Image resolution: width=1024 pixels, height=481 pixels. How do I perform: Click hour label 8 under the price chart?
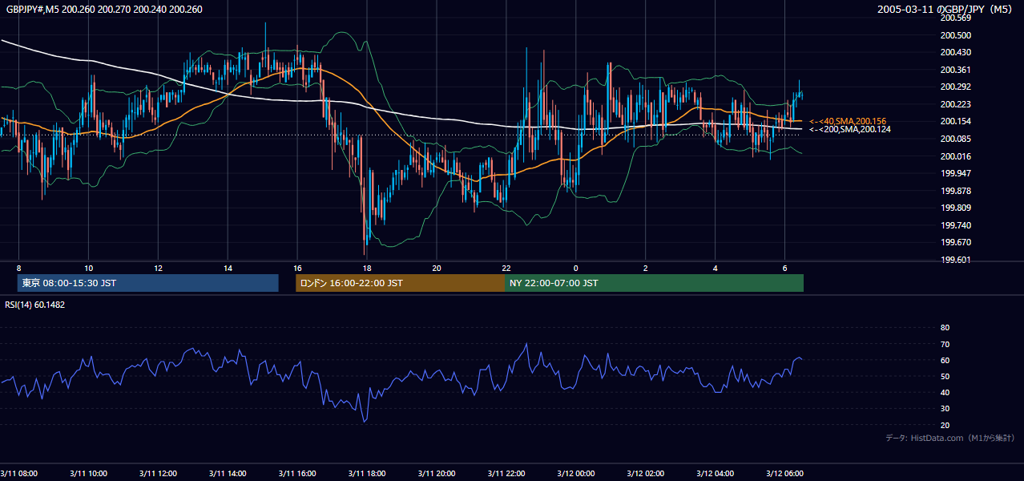tap(18, 268)
